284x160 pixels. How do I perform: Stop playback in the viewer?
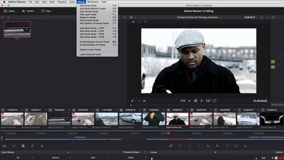[196, 101]
